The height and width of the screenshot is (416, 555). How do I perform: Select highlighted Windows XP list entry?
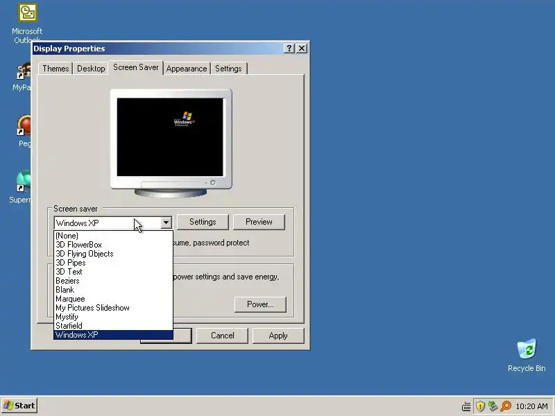click(x=113, y=335)
